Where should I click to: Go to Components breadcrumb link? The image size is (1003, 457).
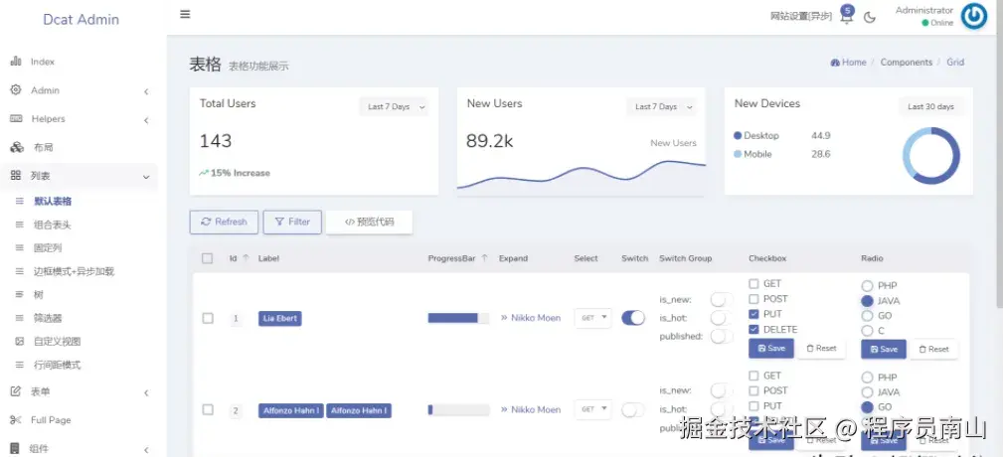pos(907,62)
